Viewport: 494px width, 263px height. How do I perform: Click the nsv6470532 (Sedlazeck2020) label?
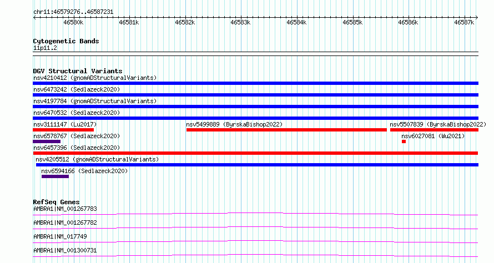coord(77,113)
